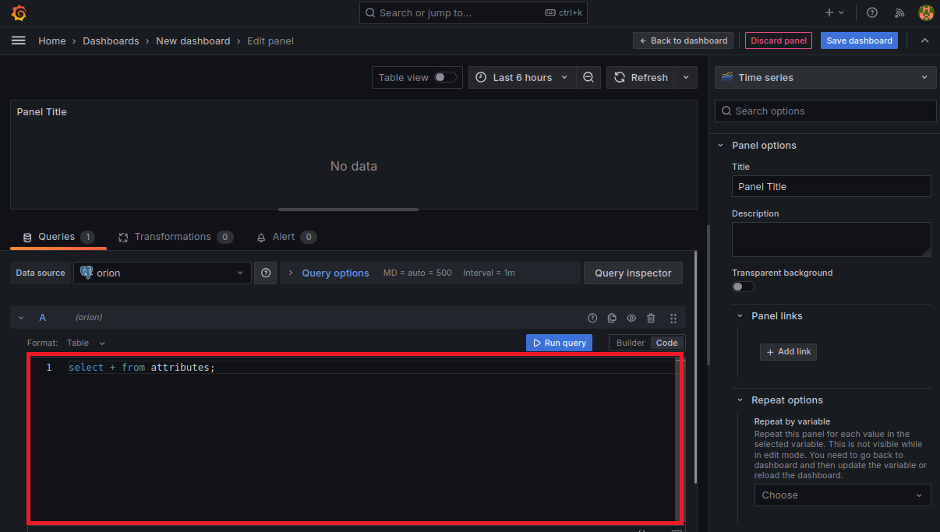
Task: Open the Last 6 hours time picker
Action: [522, 77]
